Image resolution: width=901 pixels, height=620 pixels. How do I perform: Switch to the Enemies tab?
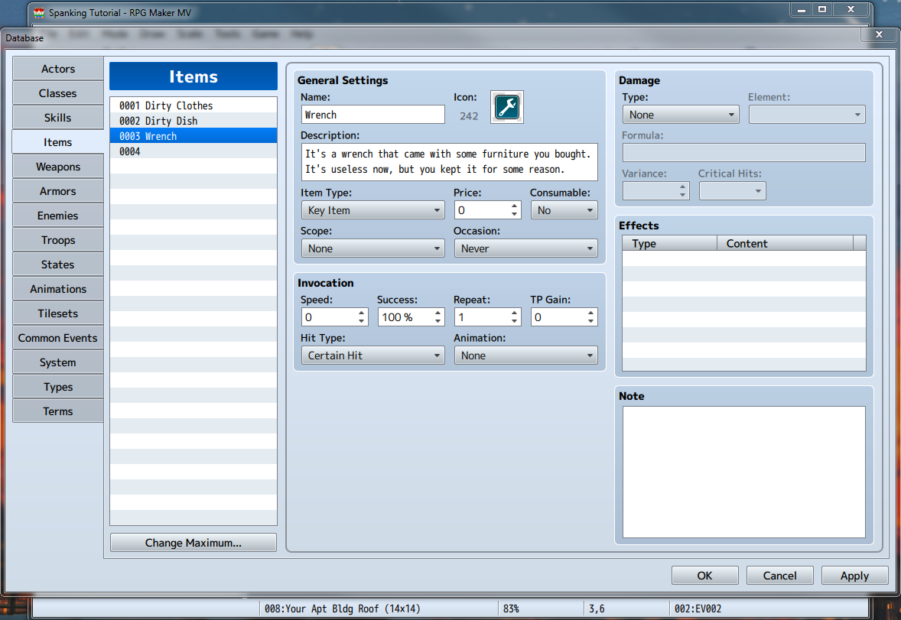point(58,216)
